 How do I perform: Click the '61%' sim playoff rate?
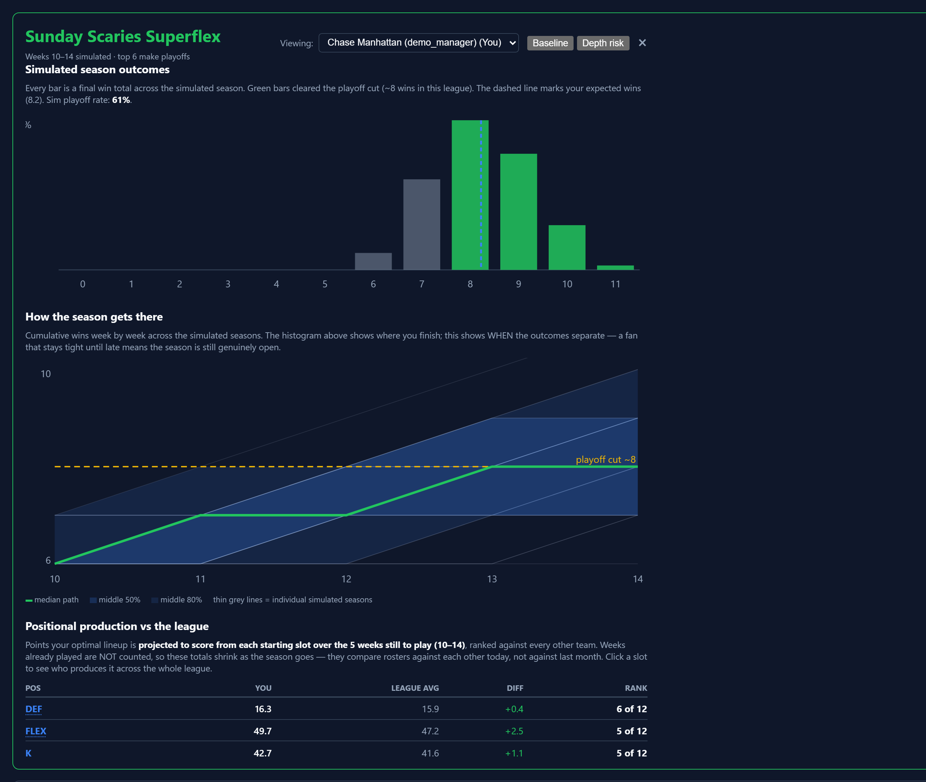coord(121,100)
